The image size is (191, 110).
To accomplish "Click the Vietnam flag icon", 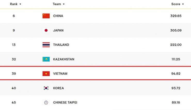I will coord(46,74).
